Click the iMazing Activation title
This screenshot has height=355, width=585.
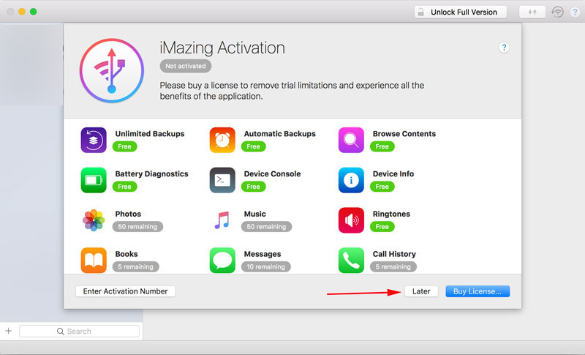pos(222,48)
